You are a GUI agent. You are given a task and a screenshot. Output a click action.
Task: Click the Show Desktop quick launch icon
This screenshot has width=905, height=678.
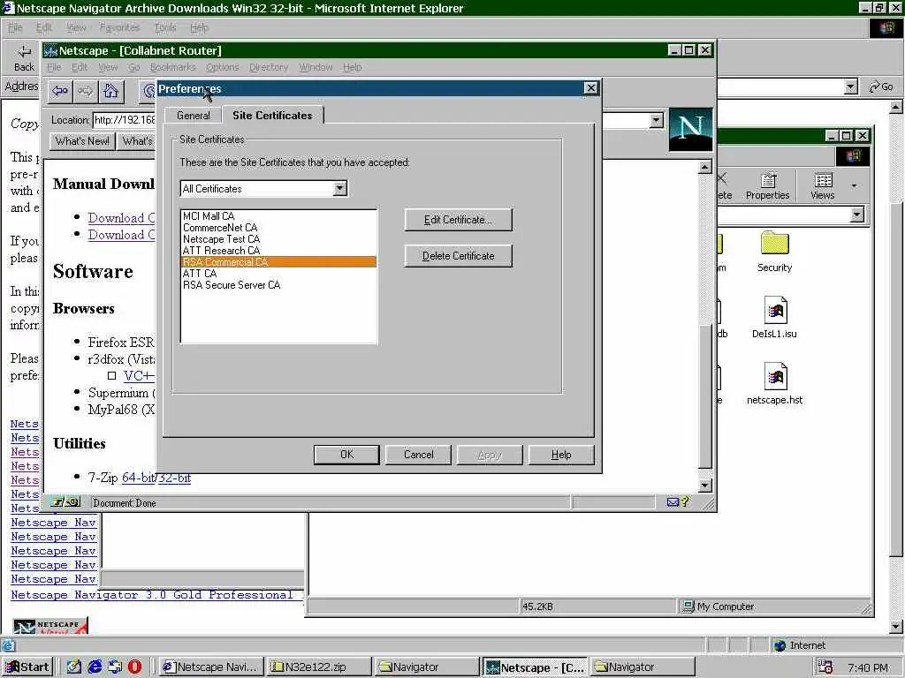pyautogui.click(x=74, y=667)
